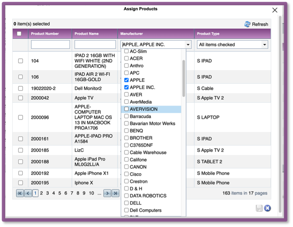Check the AverMedia manufacturer option
Image resolution: width=293 pixels, height=227 pixels.
tap(127, 102)
